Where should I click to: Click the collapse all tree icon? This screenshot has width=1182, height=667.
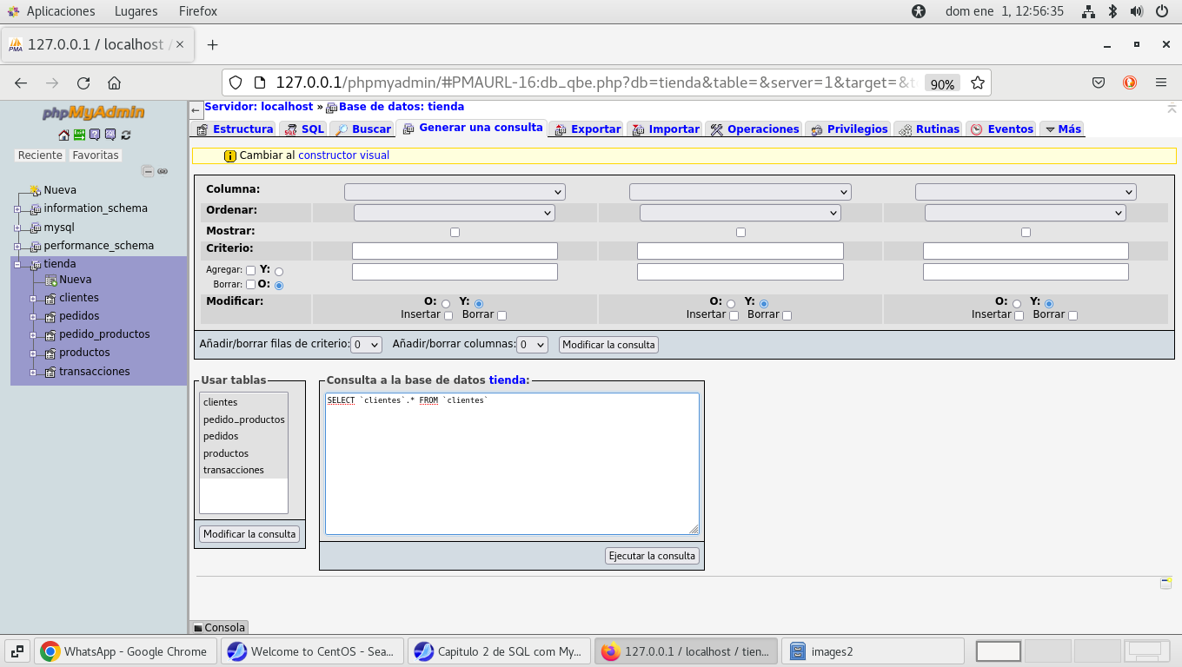pyautogui.click(x=148, y=171)
